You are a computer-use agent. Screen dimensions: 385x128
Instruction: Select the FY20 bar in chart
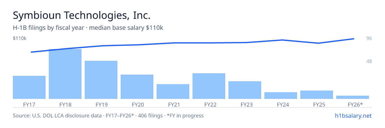pos(137,87)
